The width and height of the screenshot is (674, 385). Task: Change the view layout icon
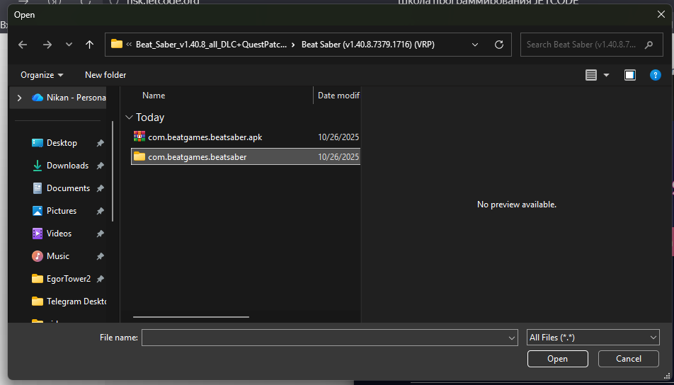point(591,75)
